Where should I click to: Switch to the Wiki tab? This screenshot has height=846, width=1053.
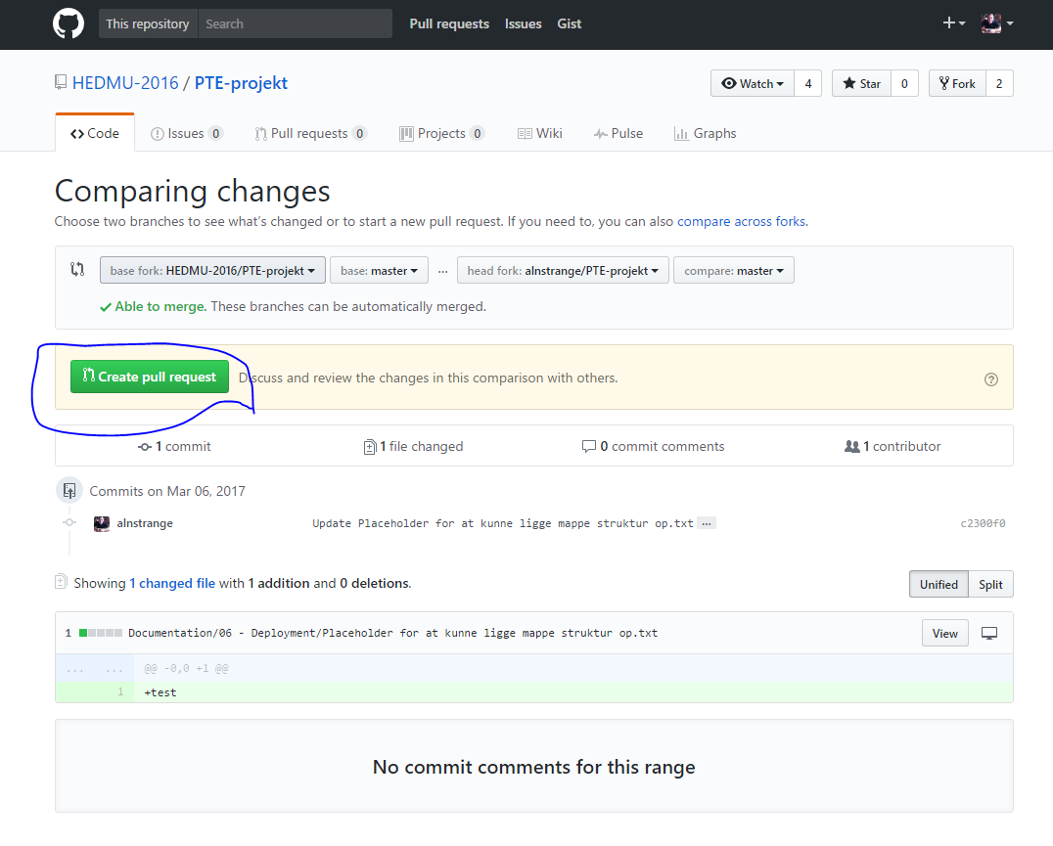[540, 134]
